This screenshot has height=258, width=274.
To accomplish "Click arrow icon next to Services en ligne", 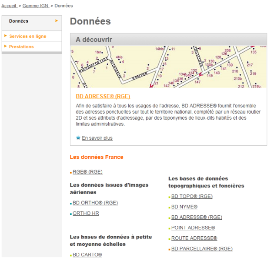I will coord(5,36).
